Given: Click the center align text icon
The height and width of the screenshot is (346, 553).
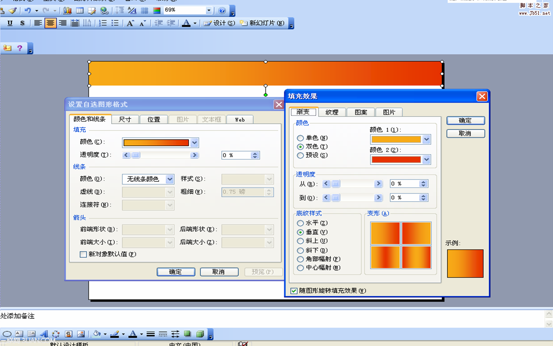Looking at the screenshot, I should coord(50,23).
